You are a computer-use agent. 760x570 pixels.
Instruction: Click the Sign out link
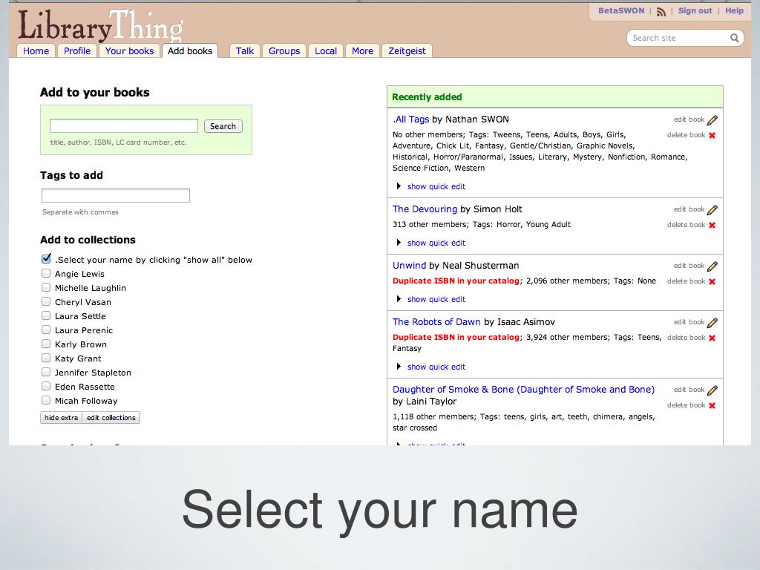(695, 10)
